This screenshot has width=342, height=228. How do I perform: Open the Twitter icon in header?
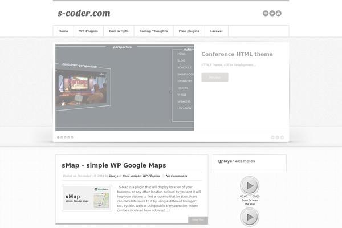[x=272, y=13]
